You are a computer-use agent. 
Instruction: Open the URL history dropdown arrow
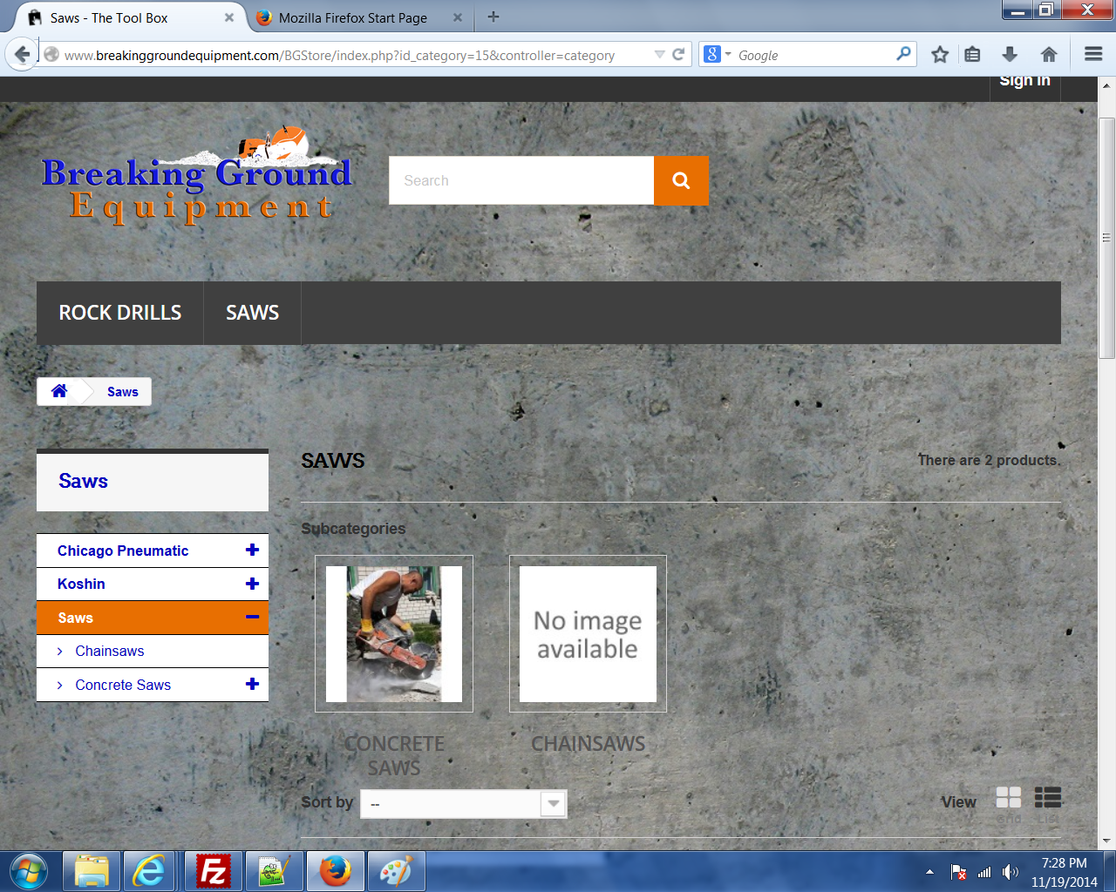point(660,54)
